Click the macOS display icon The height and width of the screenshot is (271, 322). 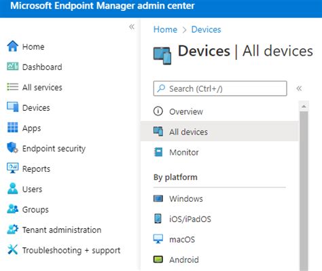click(x=158, y=239)
